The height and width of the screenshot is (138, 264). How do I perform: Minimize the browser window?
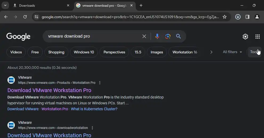242,5
